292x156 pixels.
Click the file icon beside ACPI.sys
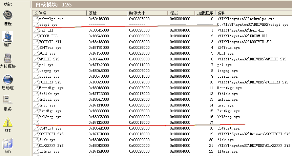(x=36, y=53)
